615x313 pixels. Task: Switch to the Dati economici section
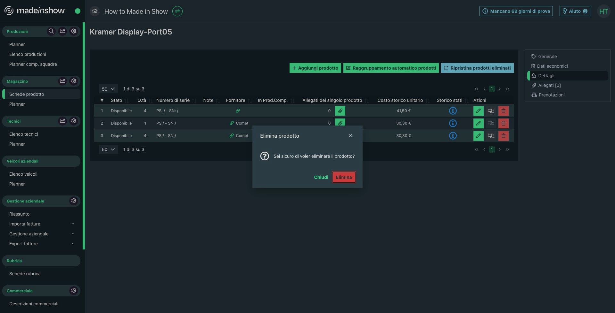pyautogui.click(x=568, y=66)
